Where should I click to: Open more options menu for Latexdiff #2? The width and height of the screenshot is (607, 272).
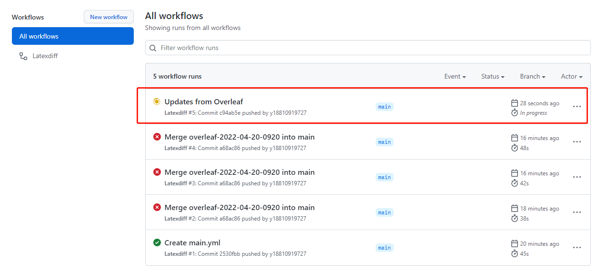pyautogui.click(x=577, y=212)
